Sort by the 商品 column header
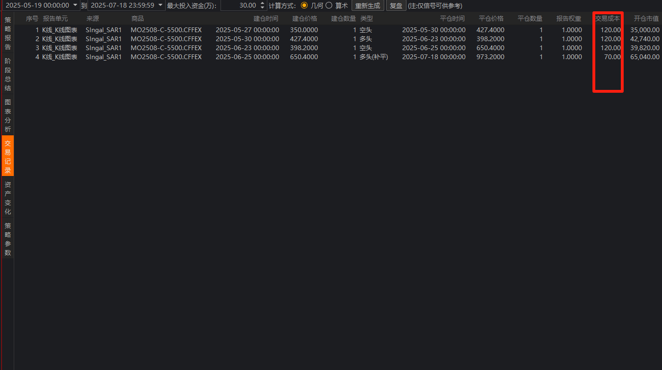This screenshot has width=662, height=370. click(x=138, y=18)
